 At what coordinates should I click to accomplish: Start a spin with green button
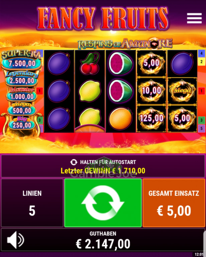tap(103, 203)
